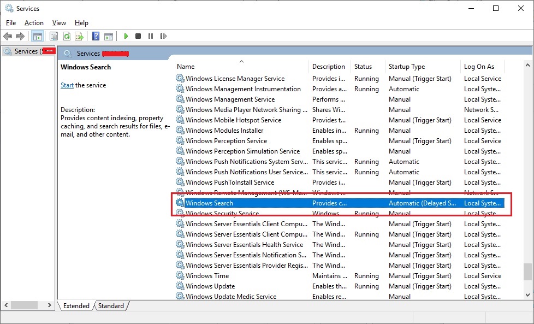Click gear icon beside Windows PushToInstall Service

(180, 182)
